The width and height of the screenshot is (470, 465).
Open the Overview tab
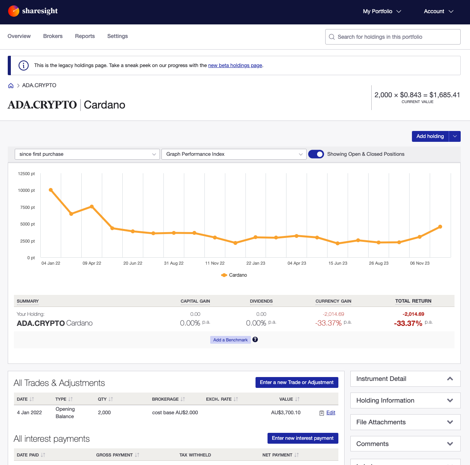19,36
